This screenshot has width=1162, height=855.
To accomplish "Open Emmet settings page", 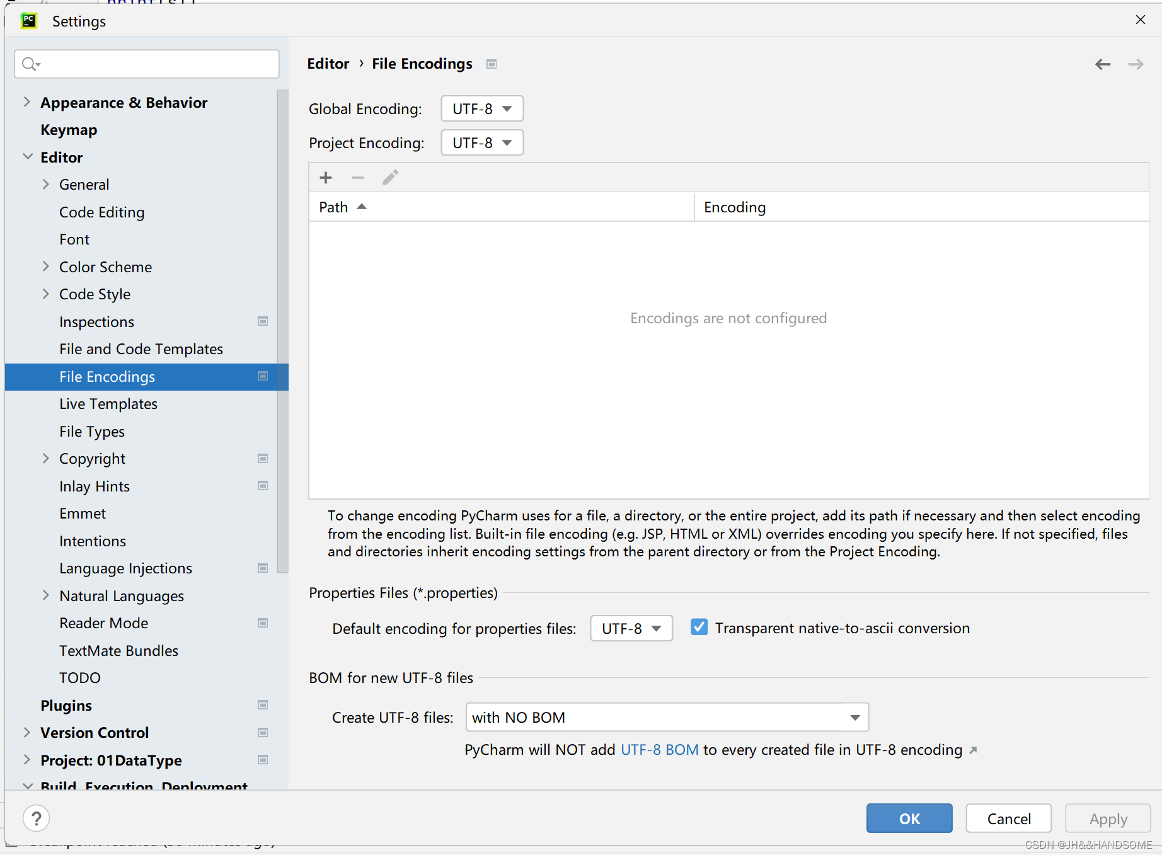I will coord(83,514).
